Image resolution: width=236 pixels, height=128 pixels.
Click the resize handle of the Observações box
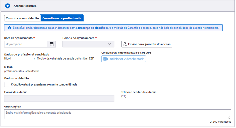click(x=229, y=117)
